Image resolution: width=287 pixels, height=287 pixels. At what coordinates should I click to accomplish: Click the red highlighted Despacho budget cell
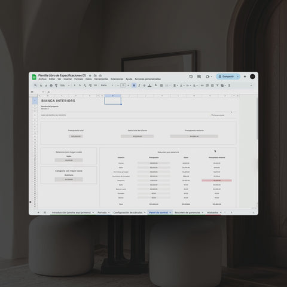coord(216,181)
